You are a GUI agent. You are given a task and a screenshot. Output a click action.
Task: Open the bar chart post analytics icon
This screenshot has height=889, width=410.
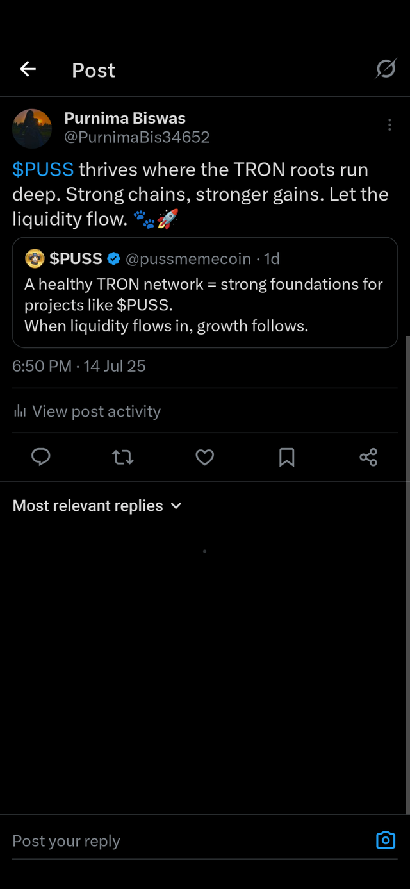click(x=20, y=411)
